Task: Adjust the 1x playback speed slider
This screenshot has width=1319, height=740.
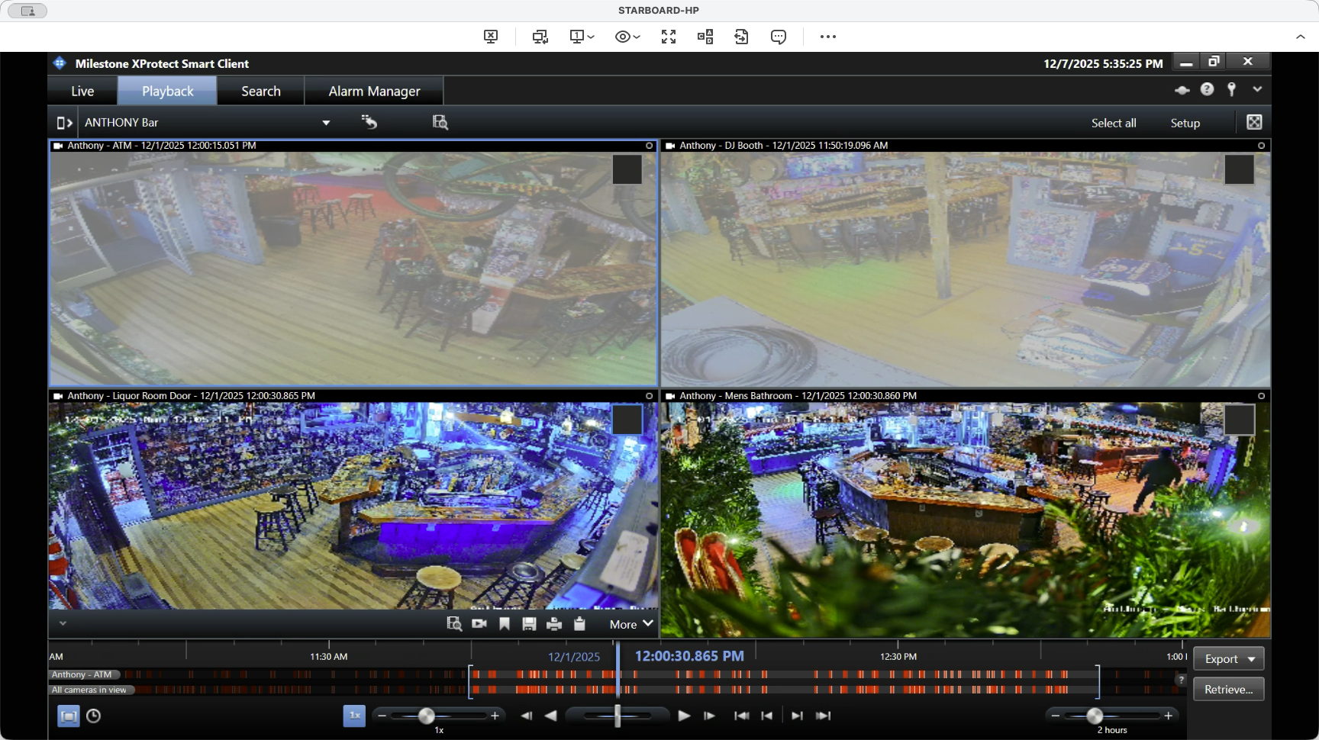Action: click(x=427, y=716)
